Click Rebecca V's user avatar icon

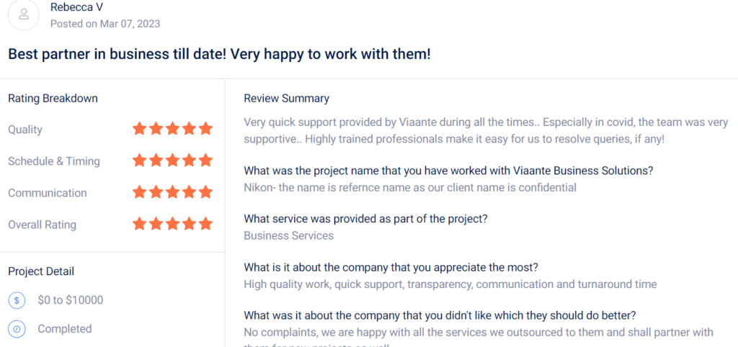pyautogui.click(x=24, y=14)
